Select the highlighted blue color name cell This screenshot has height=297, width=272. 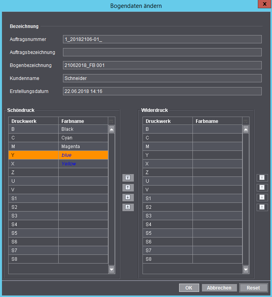[83, 155]
